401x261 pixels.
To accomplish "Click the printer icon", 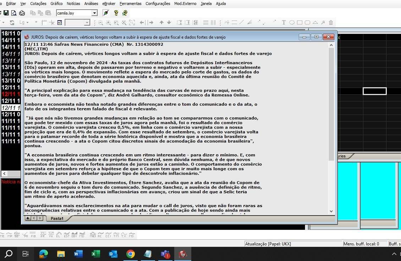I will point(22,13).
